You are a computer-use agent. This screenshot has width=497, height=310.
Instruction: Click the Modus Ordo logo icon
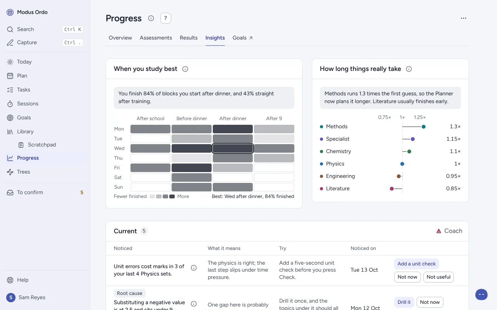point(10,12)
